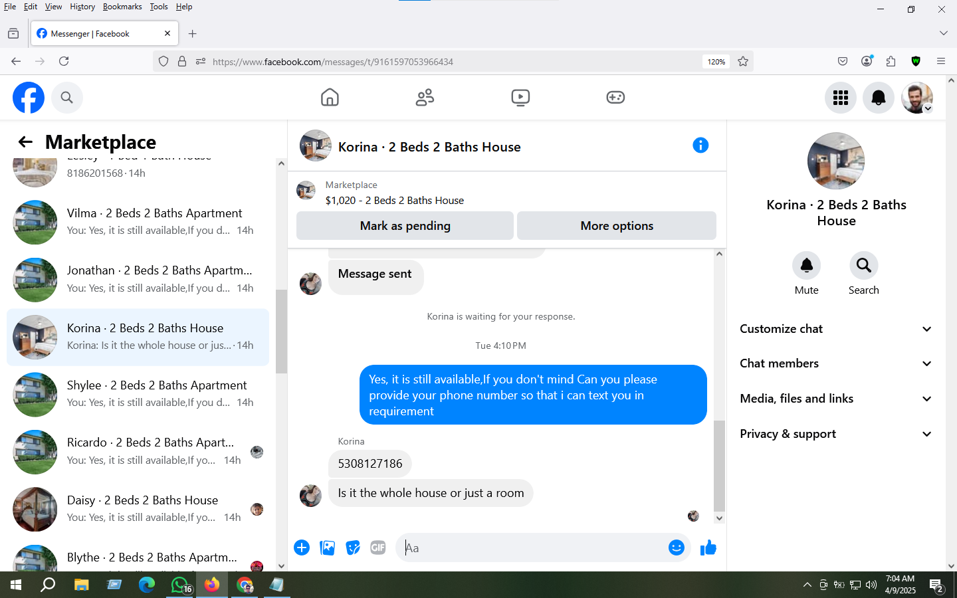Open Help menu in Firefox
957x598 pixels.
click(x=184, y=7)
